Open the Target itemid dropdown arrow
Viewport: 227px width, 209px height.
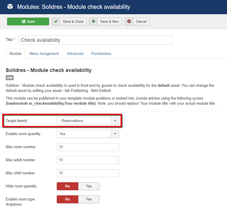(x=115, y=121)
